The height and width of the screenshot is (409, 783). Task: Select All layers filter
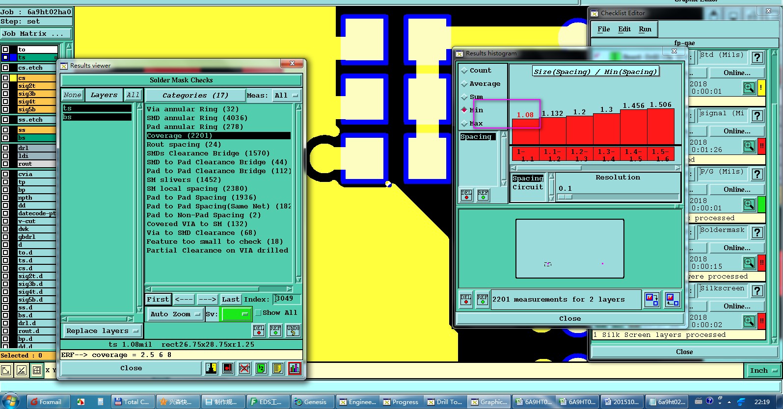pos(133,95)
